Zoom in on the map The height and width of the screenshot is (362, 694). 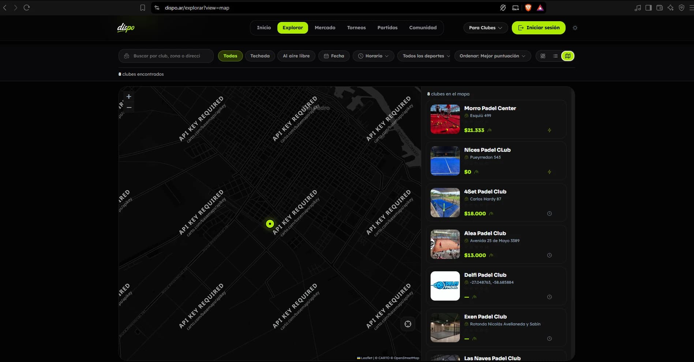coord(129,97)
